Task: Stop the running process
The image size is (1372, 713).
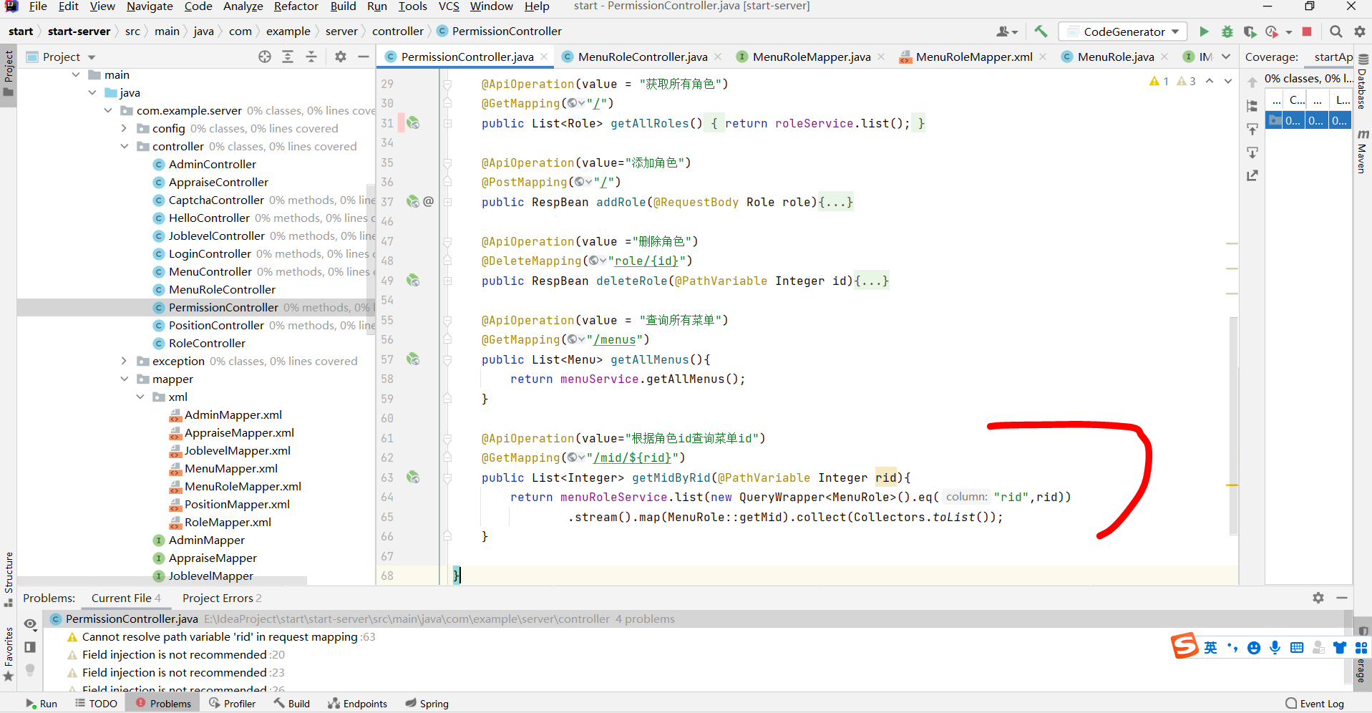Action: click(x=1307, y=31)
